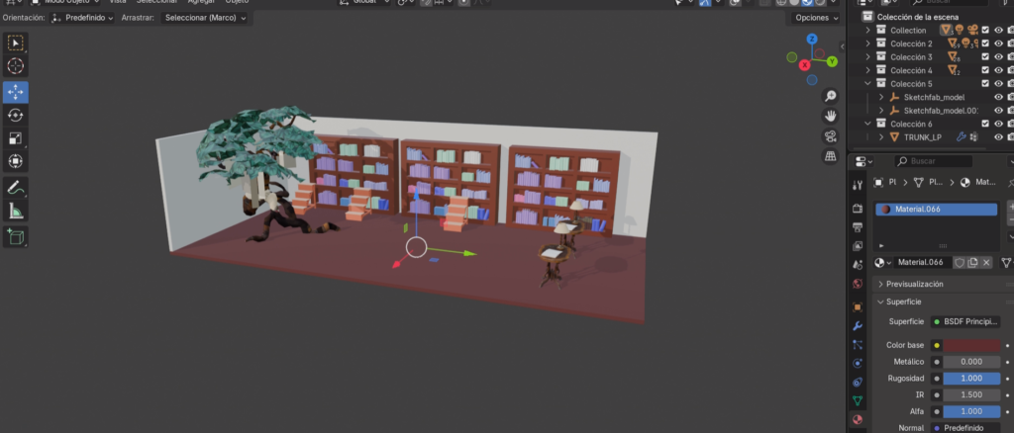Click the Color base red swatch
This screenshot has height=433, width=1014.
(x=971, y=345)
